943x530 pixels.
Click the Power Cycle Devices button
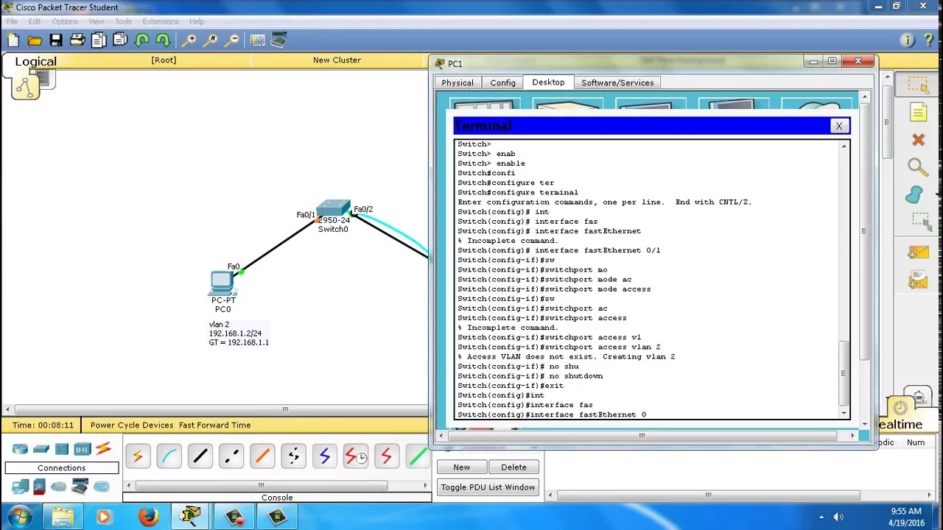132,425
